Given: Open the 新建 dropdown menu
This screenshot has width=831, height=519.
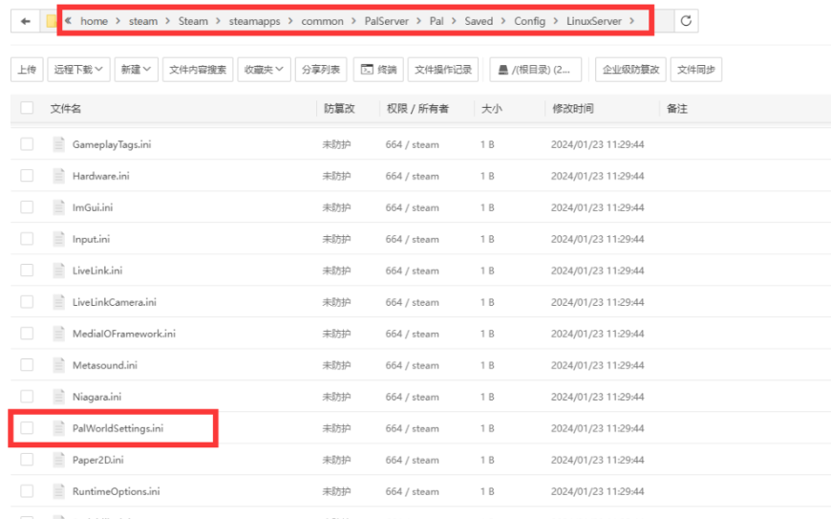Looking at the screenshot, I should pyautogui.click(x=136, y=70).
